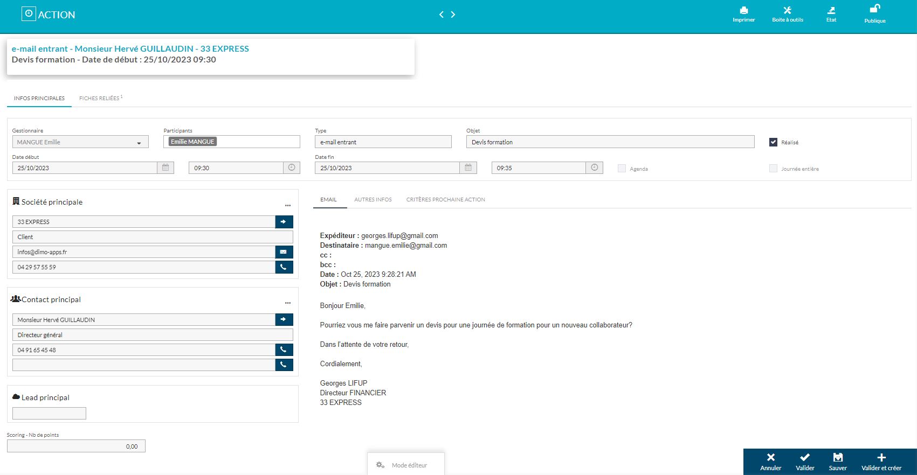Open 33 EXPRESS company record arrow
This screenshot has width=917, height=475.
click(284, 222)
